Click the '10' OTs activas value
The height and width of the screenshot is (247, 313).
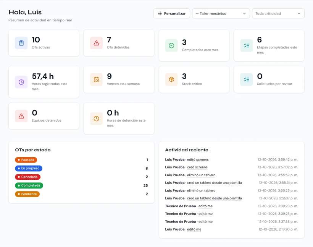(x=36, y=40)
